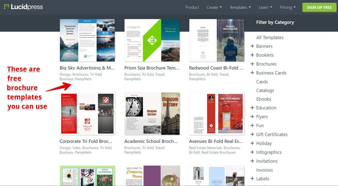Expand the Gift Certificates plus icon
This screenshot has width=338, height=186.
[252, 134]
